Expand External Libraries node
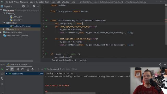The width and height of the screenshot is (167, 94). point(1,32)
